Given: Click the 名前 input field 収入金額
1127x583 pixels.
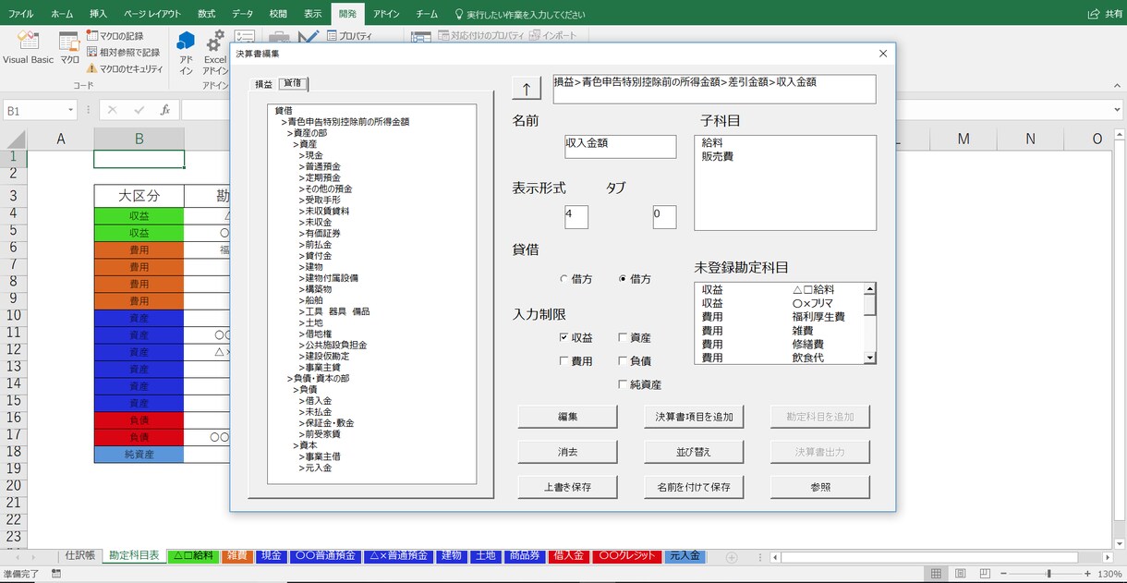Looking at the screenshot, I should (x=621, y=147).
